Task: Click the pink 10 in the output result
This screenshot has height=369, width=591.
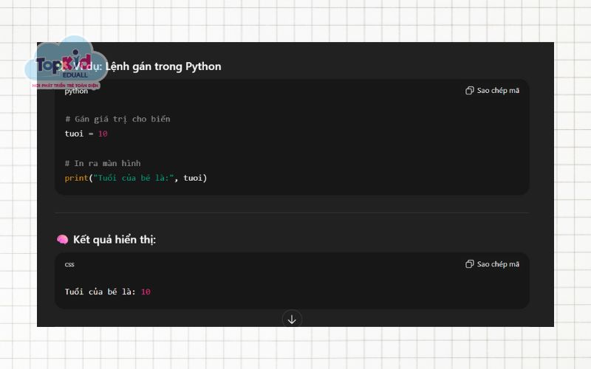Action: (x=146, y=292)
